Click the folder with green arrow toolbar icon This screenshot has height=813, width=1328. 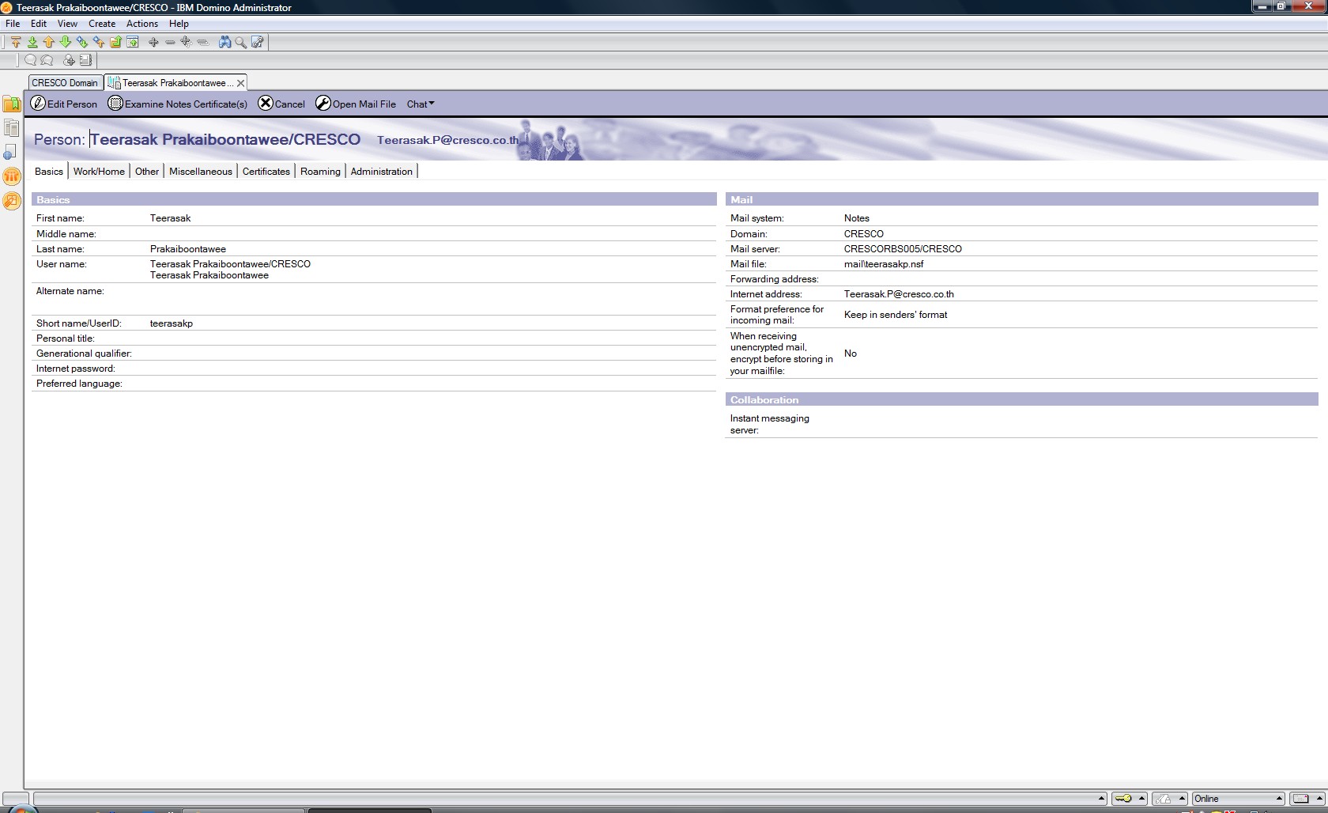tap(115, 42)
